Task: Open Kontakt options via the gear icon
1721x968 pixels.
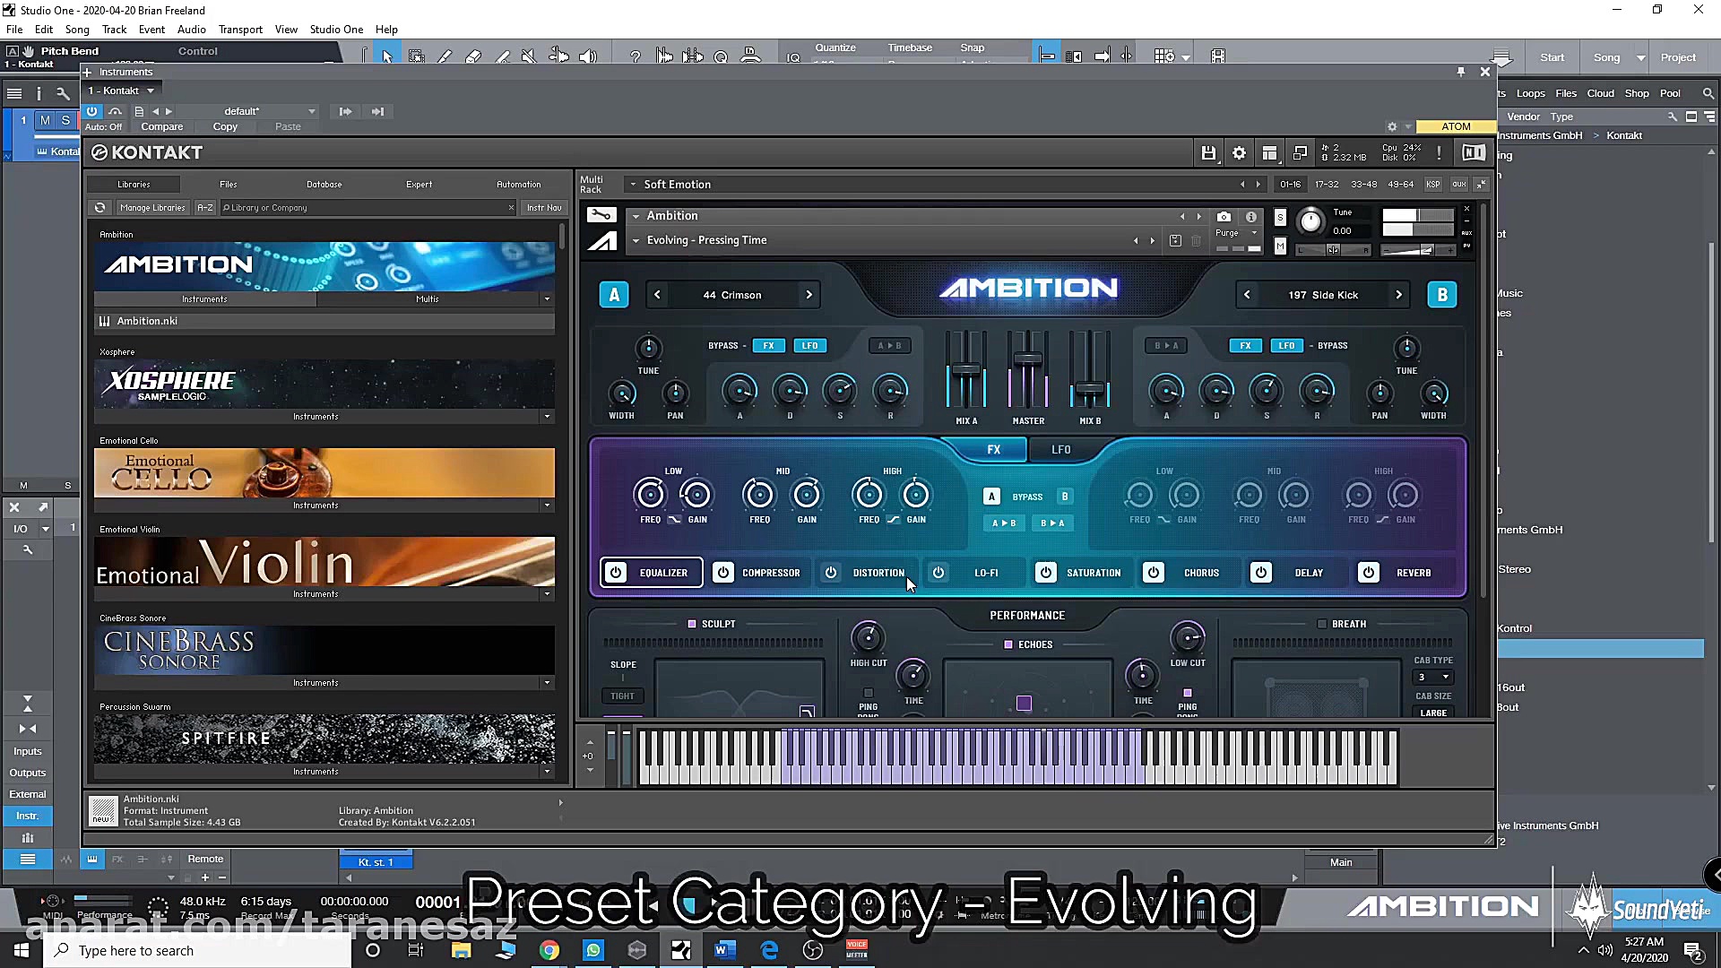Action: (1239, 152)
